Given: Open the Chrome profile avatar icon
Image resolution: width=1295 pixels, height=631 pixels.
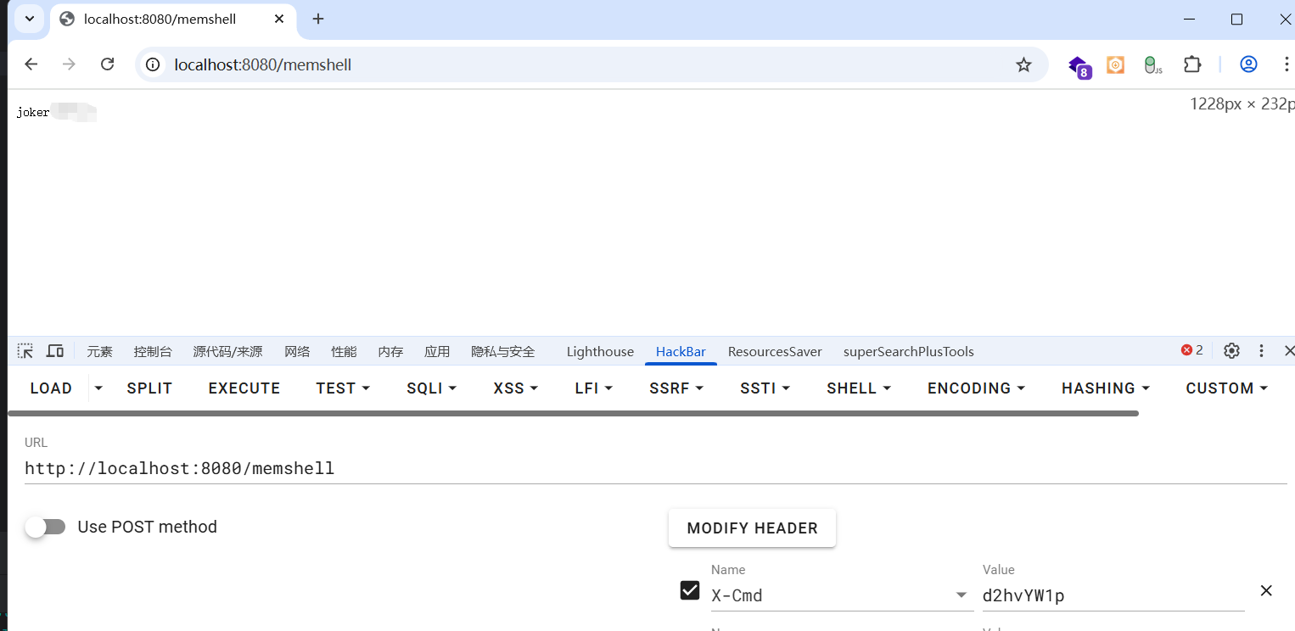Looking at the screenshot, I should pos(1248,64).
